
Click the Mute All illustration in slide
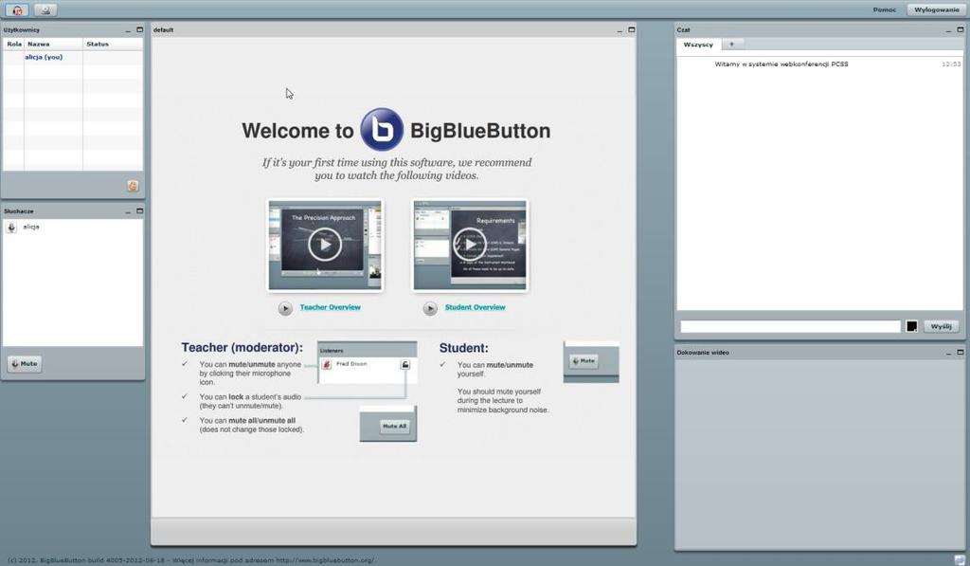point(394,426)
